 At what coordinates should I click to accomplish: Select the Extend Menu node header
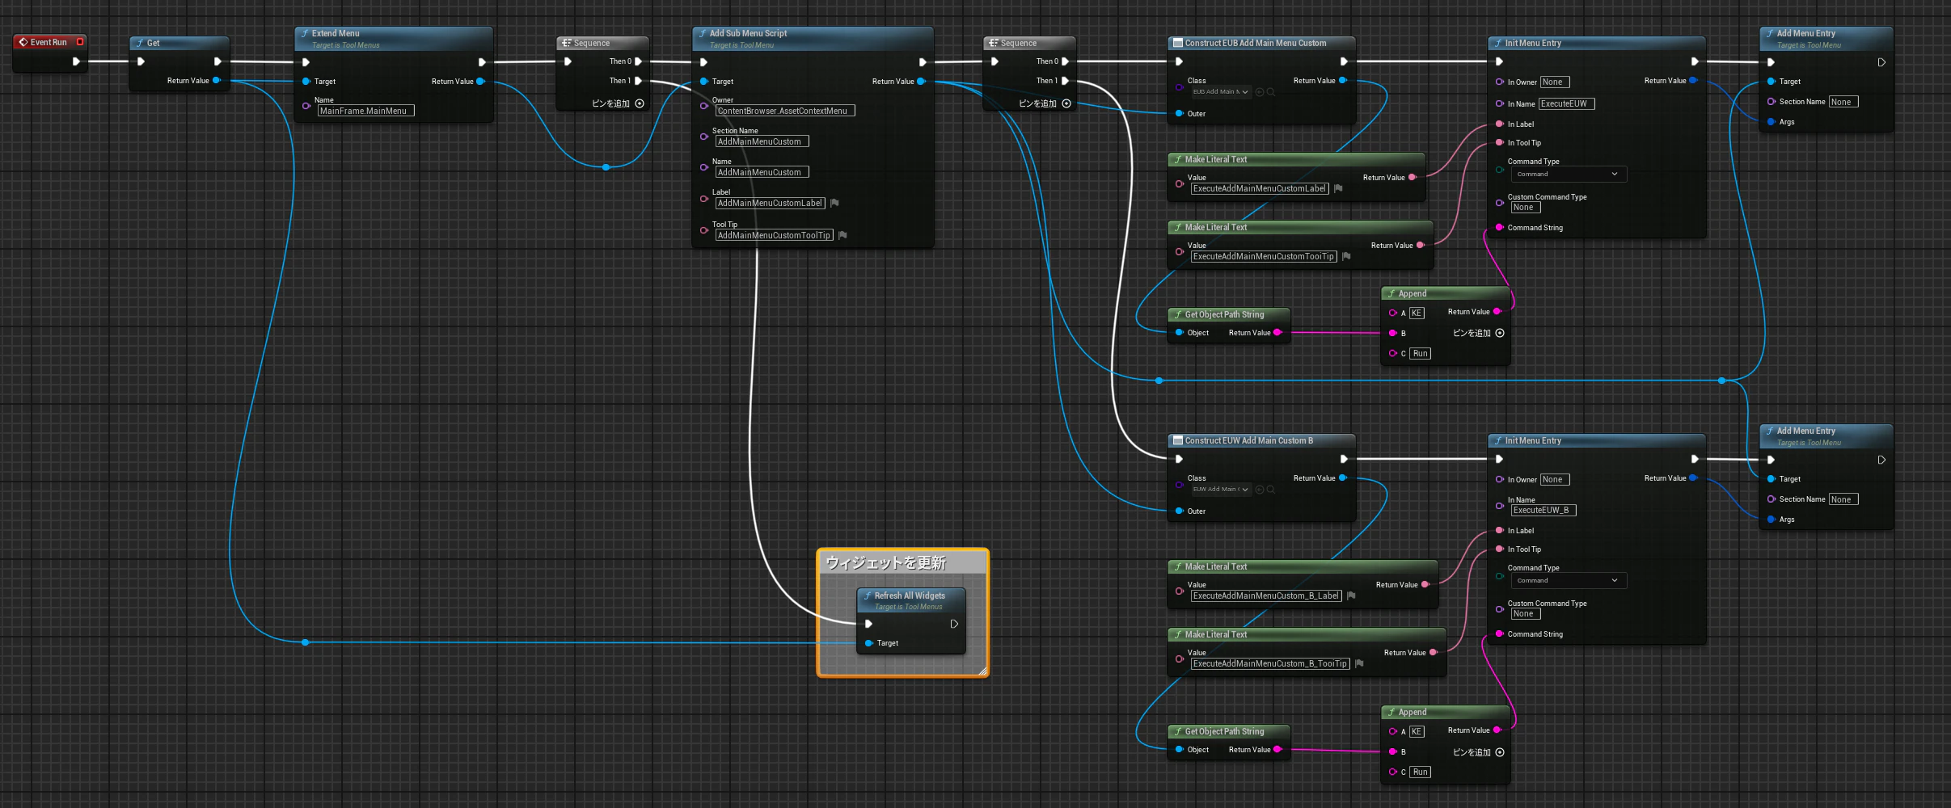pyautogui.click(x=394, y=39)
